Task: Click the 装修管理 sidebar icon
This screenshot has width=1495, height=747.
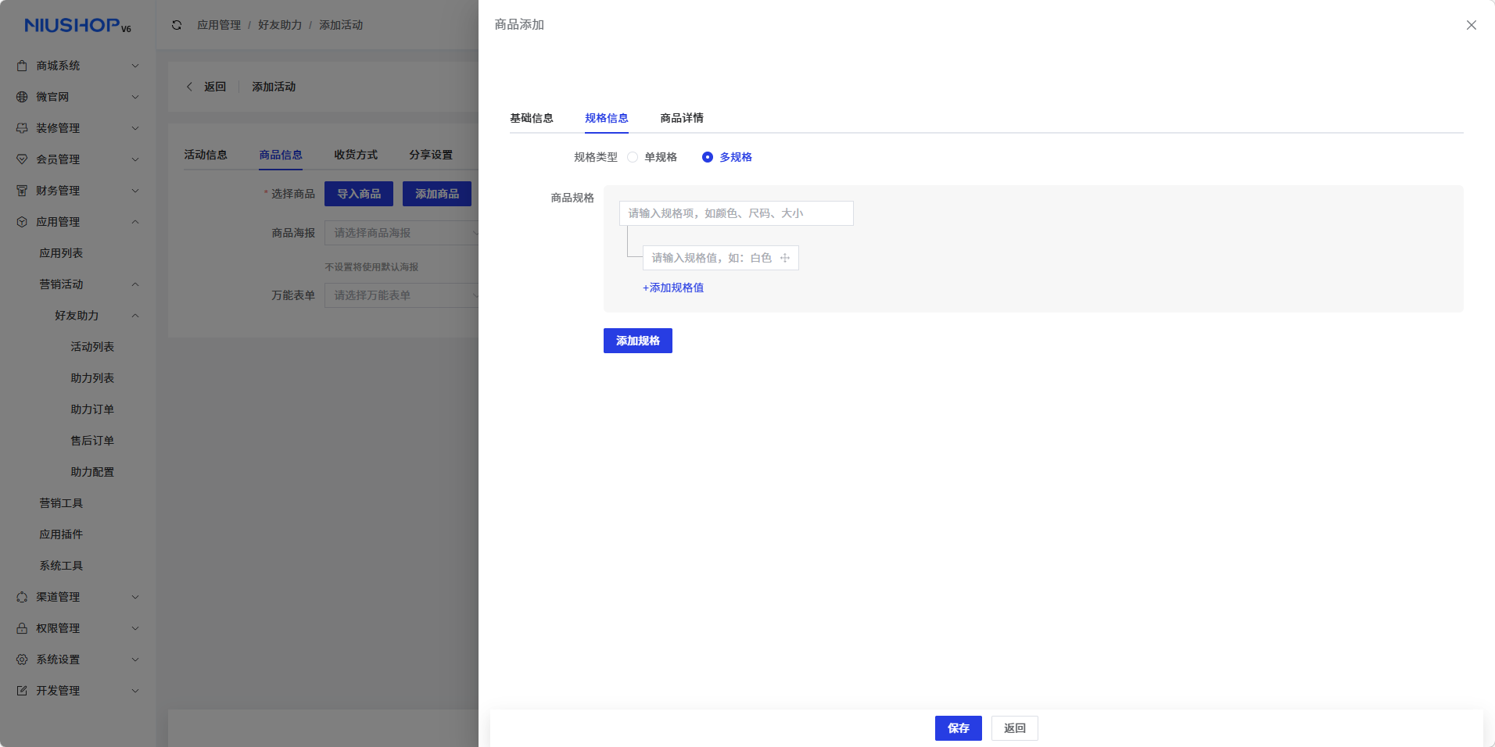Action: (x=22, y=128)
